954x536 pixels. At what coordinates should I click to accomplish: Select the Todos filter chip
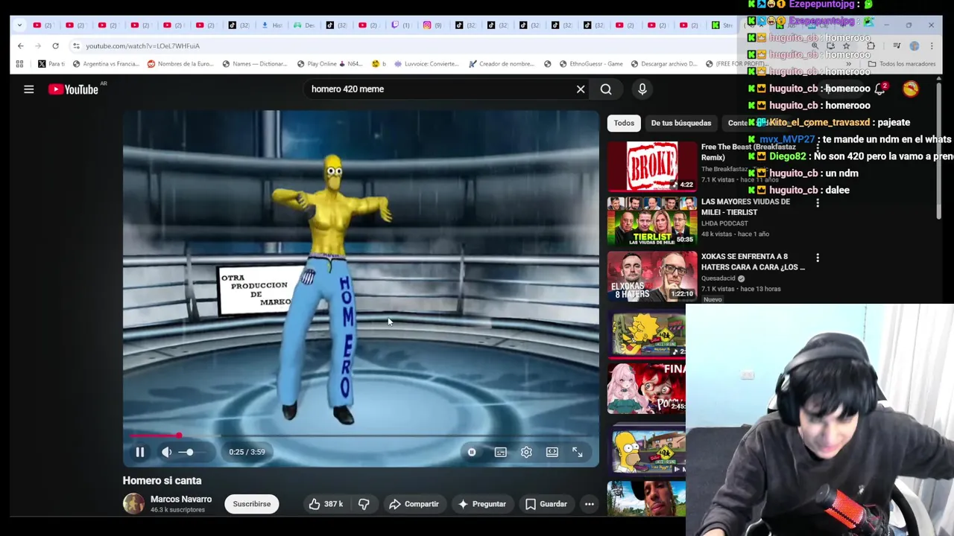[624, 123]
